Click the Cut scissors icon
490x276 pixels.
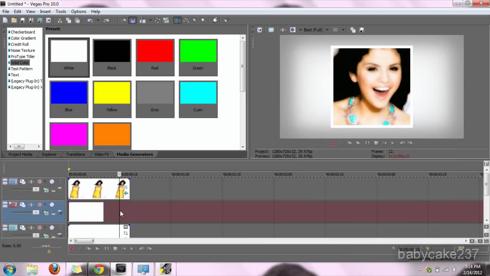pyautogui.click(x=60, y=20)
